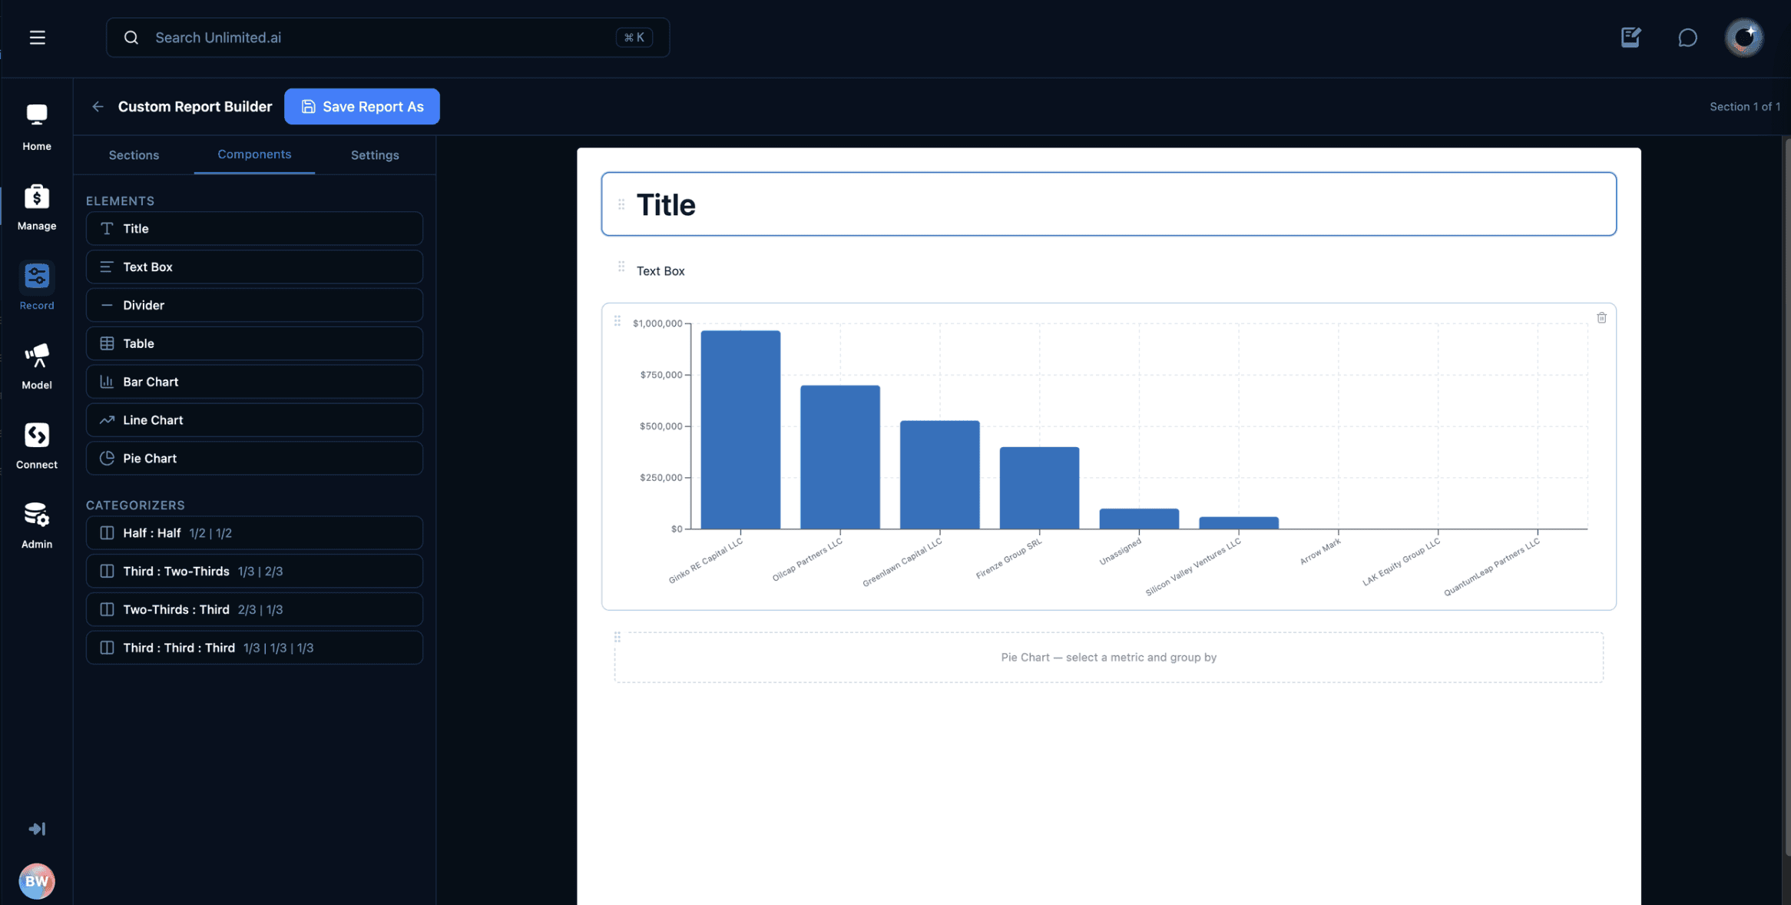This screenshot has height=905, width=1791.
Task: Add a Text Box element
Action: coord(254,267)
